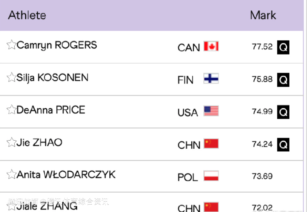Click the Finland flag icon
Image resolution: width=307 pixels, height=212 pixels.
(211, 79)
